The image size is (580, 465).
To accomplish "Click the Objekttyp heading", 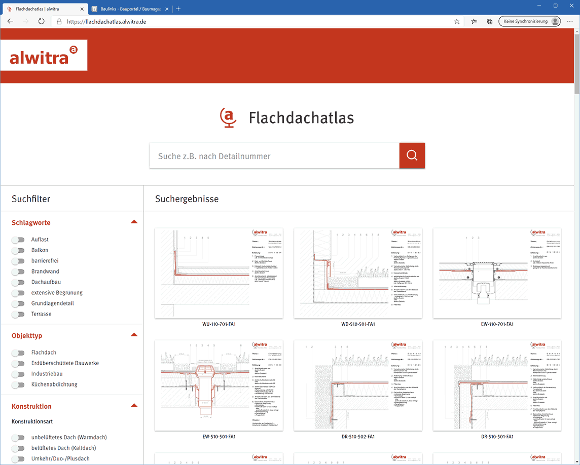I will click(27, 336).
